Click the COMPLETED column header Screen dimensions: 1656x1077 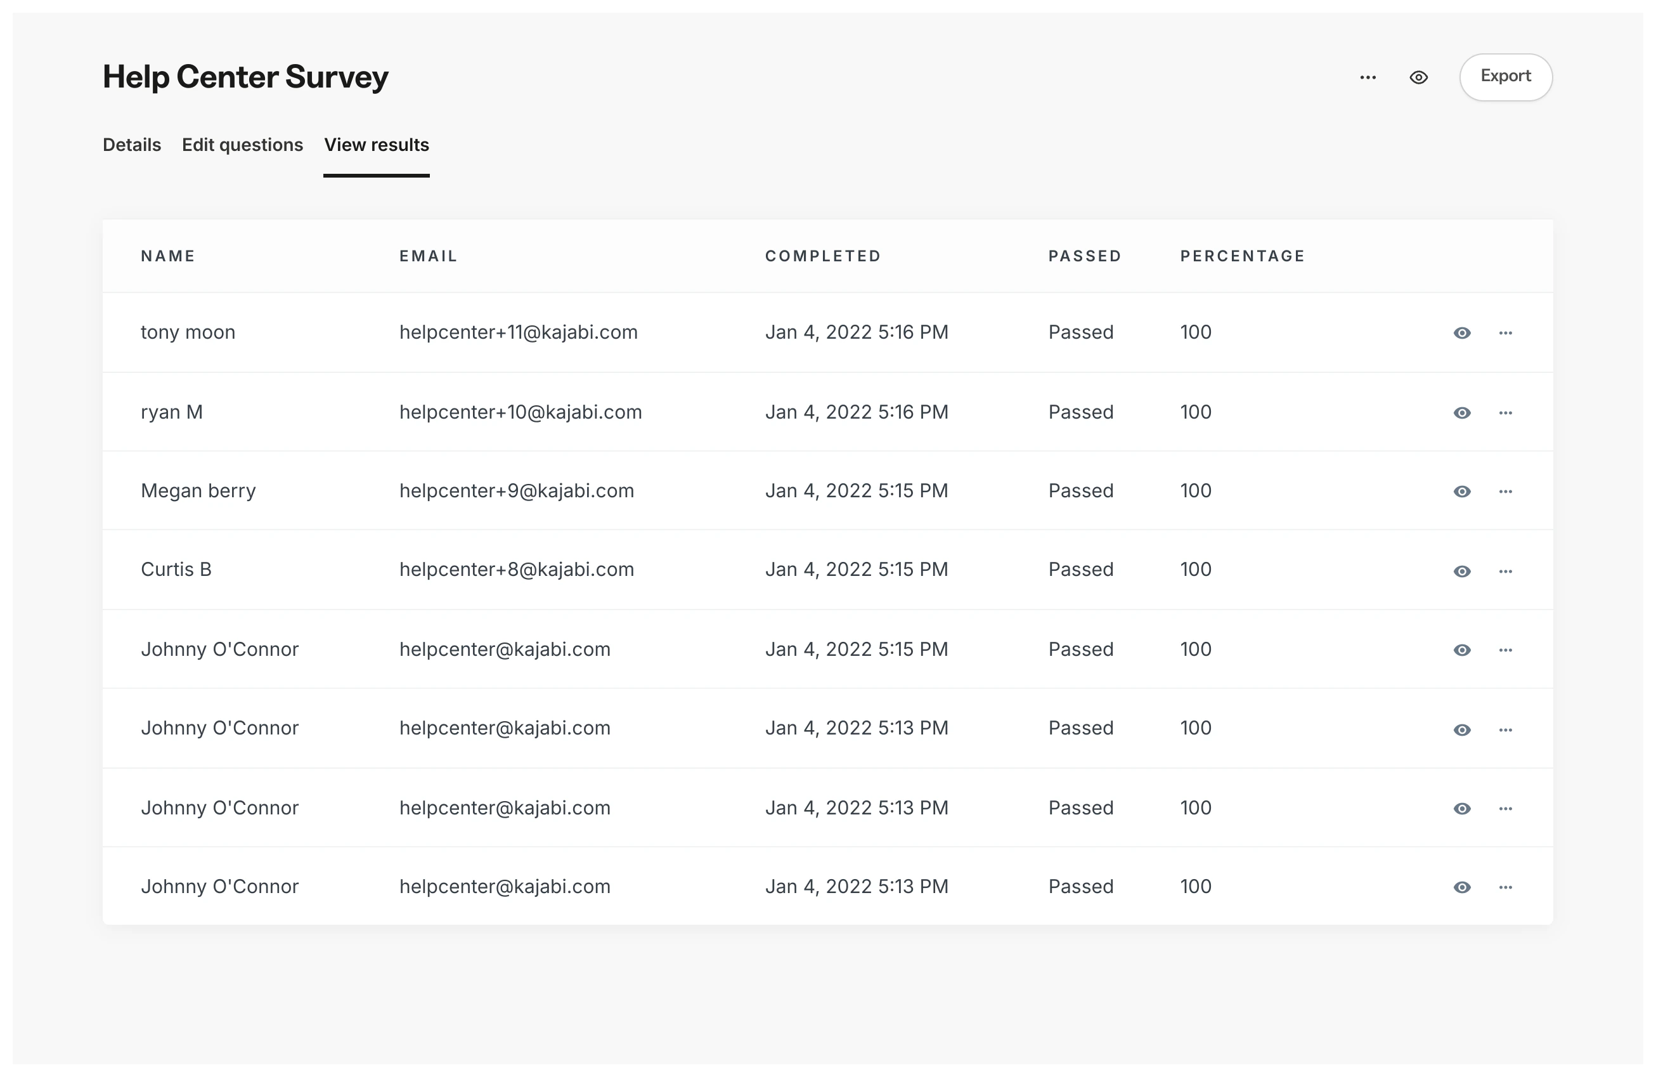click(823, 256)
